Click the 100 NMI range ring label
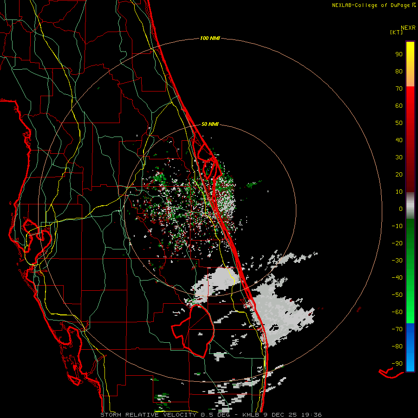The width and height of the screenshot is (418, 418). 210,39
